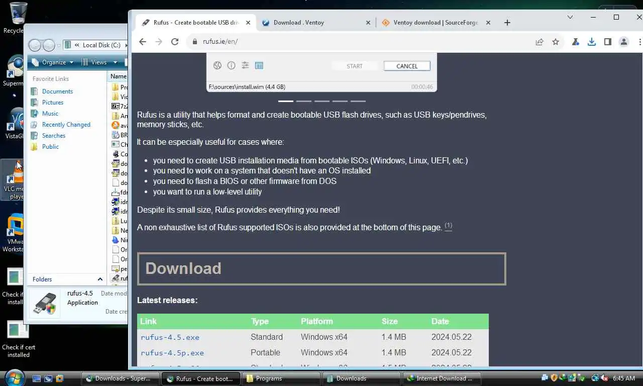Click 'Latest releases:' text
This screenshot has height=386, width=643.
[167, 300]
